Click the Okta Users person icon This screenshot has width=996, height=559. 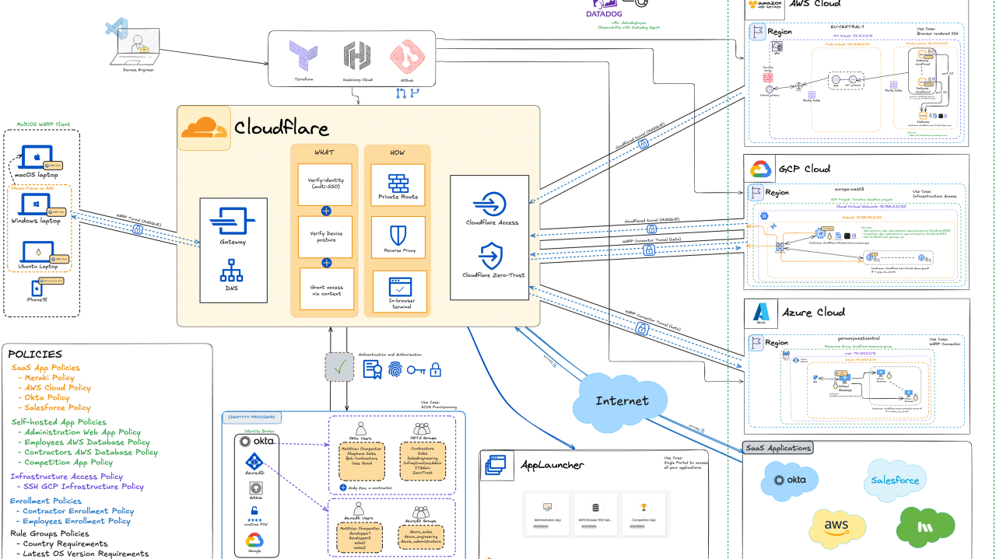pos(360,428)
